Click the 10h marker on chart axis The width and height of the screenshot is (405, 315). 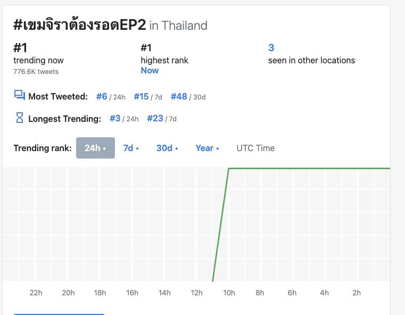229,293
